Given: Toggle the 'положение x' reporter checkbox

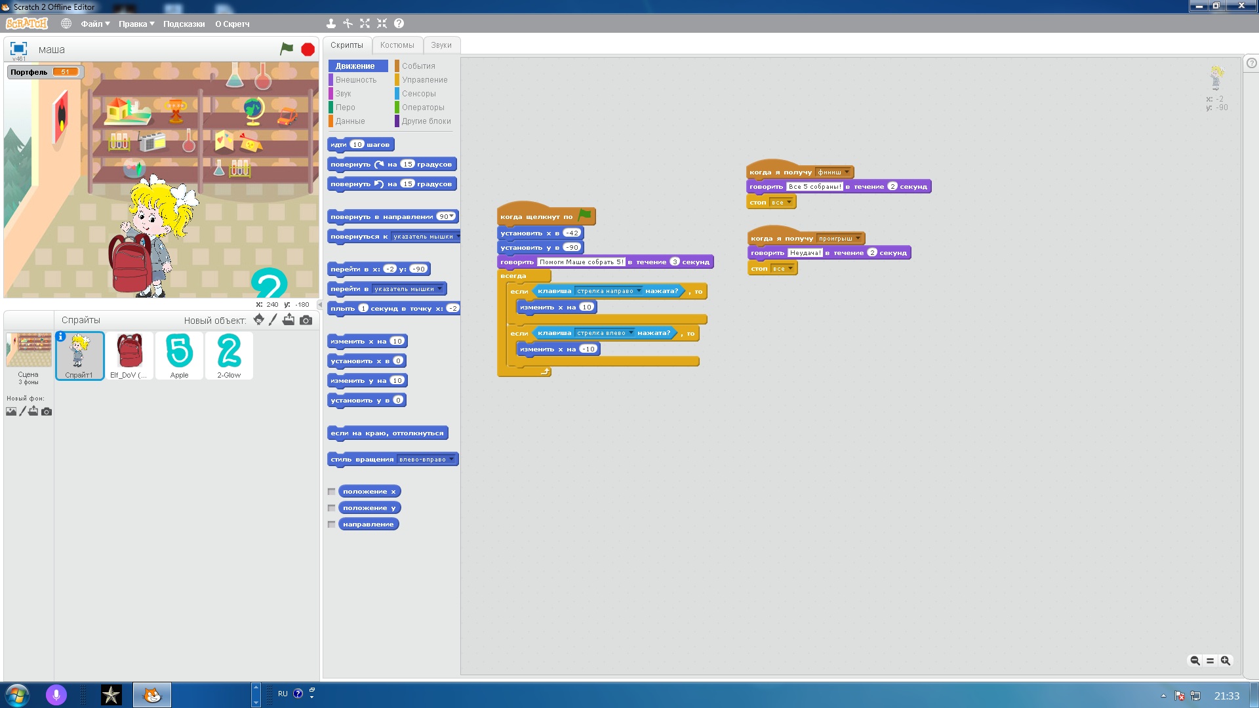Looking at the screenshot, I should 331,492.
